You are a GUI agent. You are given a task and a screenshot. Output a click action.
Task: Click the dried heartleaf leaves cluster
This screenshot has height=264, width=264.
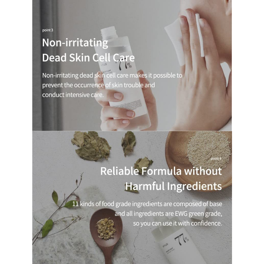coord(91,146)
